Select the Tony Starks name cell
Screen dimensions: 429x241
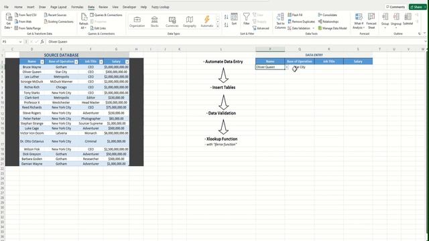(x=32, y=93)
